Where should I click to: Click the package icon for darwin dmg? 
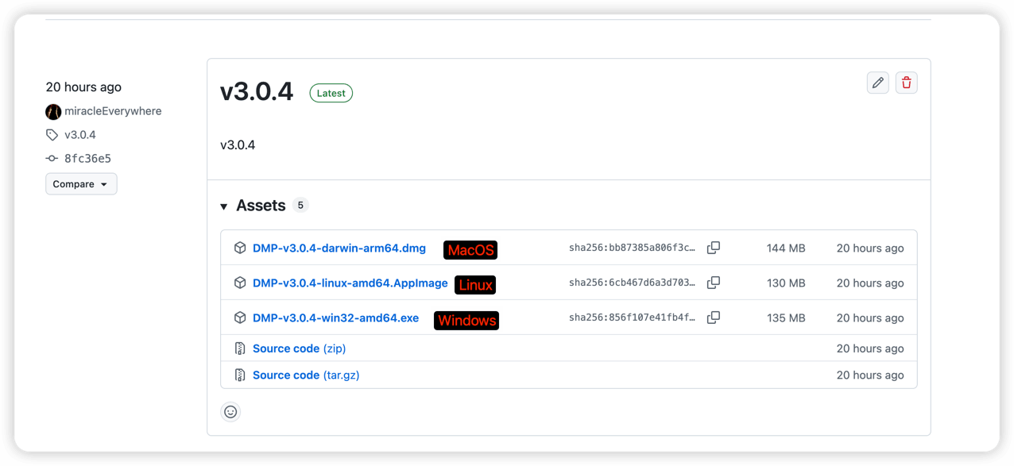(240, 248)
